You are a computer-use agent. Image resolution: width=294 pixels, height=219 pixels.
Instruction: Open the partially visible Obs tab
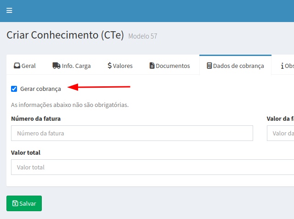click(289, 66)
